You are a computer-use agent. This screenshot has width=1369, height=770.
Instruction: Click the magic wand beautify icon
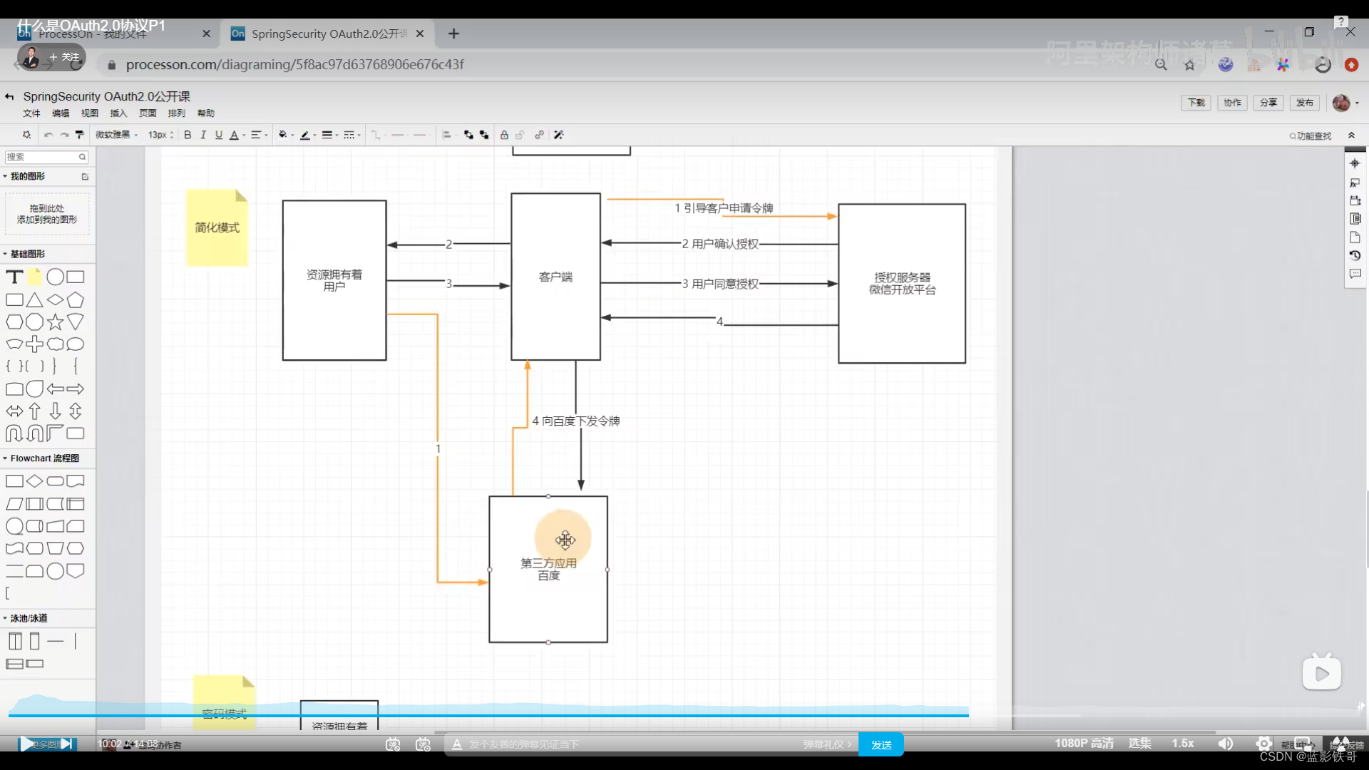click(x=559, y=135)
